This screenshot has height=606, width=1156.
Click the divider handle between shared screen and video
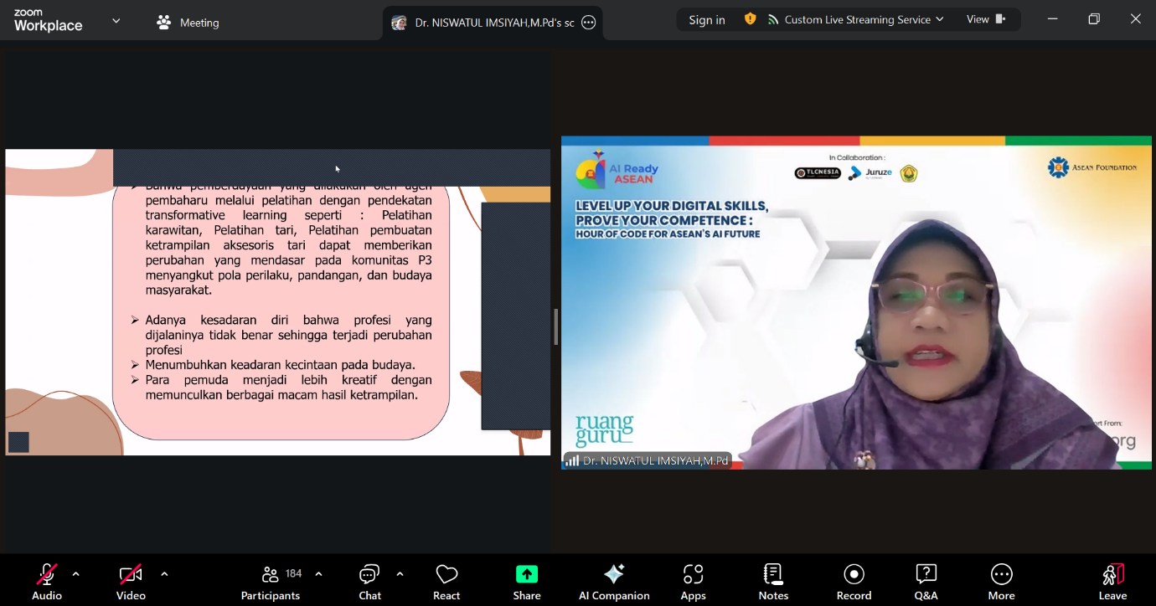pyautogui.click(x=555, y=326)
